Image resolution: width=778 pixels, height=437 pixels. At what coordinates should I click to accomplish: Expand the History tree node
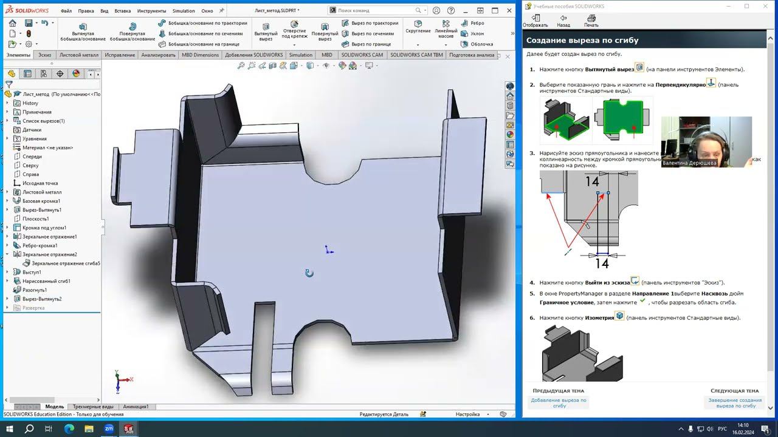coord(7,103)
